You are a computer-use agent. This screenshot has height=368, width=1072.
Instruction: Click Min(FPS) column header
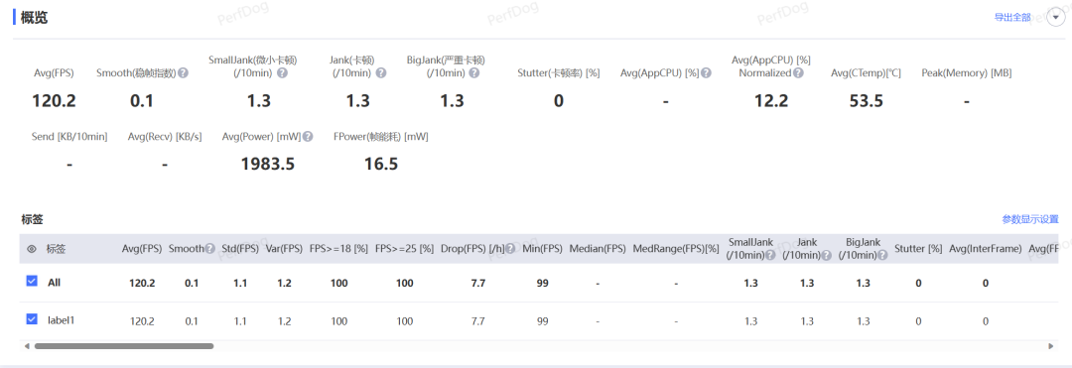[542, 249]
